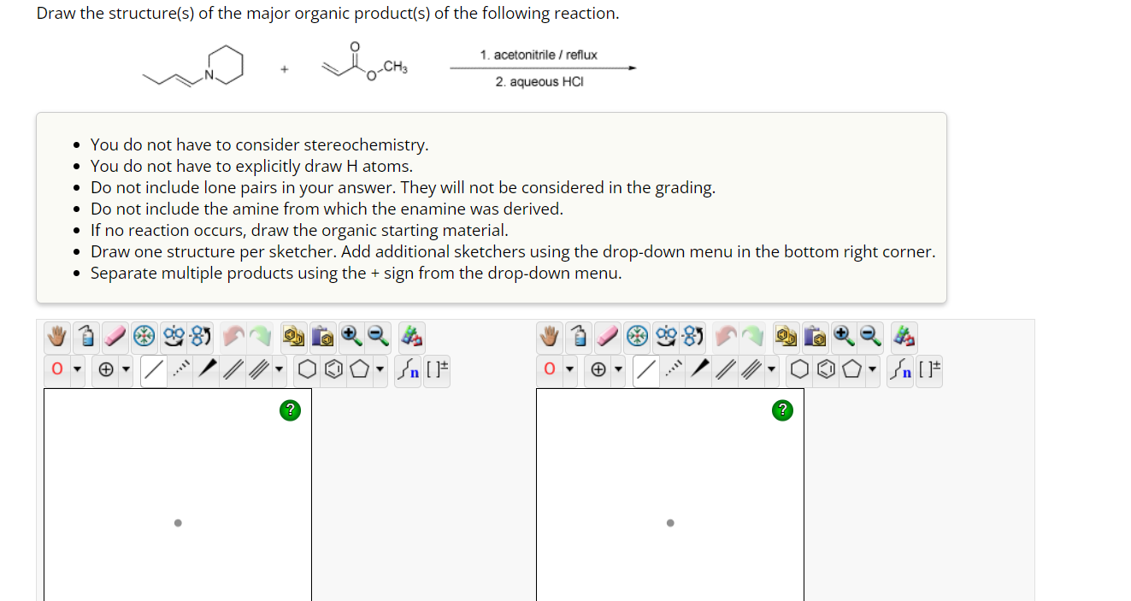
Task: Click the copy structure icon
Action: pyautogui.click(x=293, y=337)
